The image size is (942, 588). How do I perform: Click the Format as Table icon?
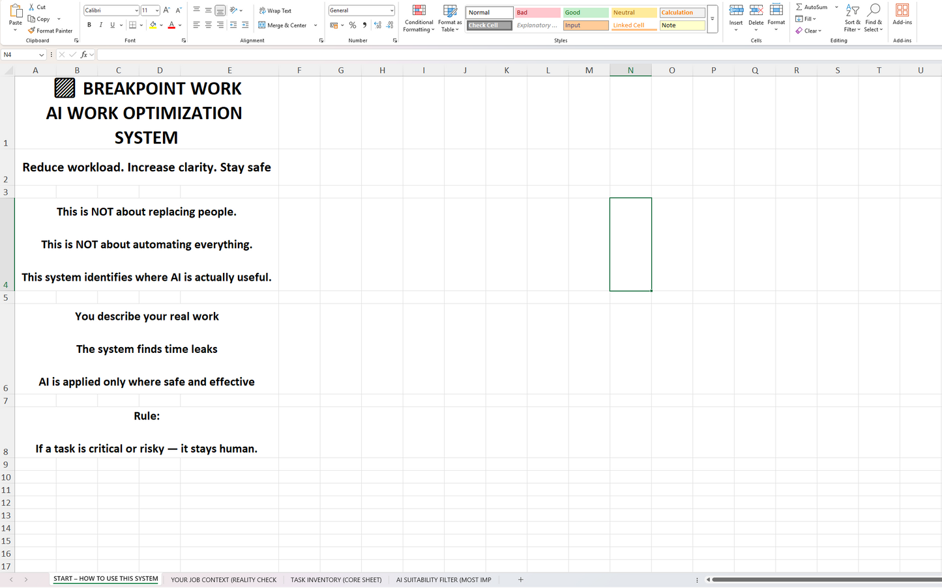point(450,18)
